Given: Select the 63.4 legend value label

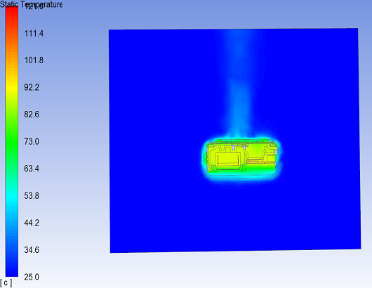Looking at the screenshot, I should point(32,169).
